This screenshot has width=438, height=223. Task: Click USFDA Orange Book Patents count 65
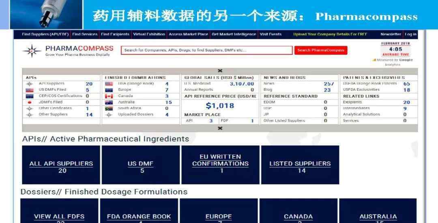pyautogui.click(x=407, y=84)
